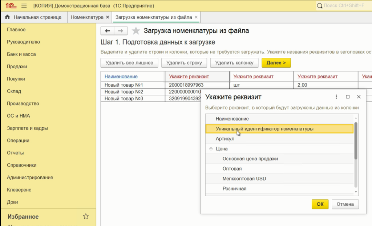Click cell Новый товар №1
Viewport: 372px width, 226px height.
tap(133, 85)
